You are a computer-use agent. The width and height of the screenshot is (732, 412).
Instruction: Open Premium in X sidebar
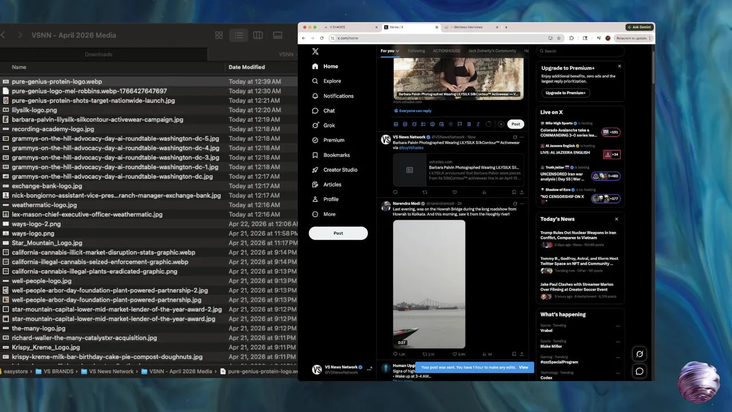pos(328,140)
